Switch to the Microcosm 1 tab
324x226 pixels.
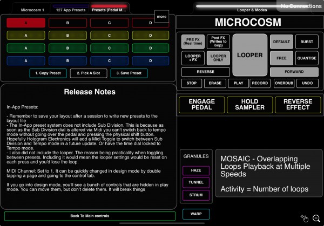pos(32,10)
